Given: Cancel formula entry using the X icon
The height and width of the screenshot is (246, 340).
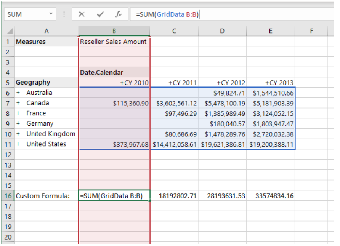Looking at the screenshot, I should [x=81, y=14].
